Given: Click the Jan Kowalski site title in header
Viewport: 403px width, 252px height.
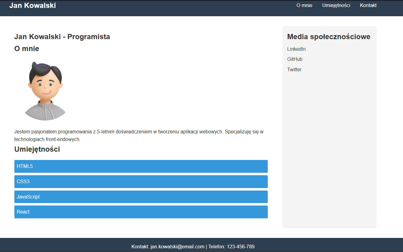Looking at the screenshot, I should click(32, 6).
